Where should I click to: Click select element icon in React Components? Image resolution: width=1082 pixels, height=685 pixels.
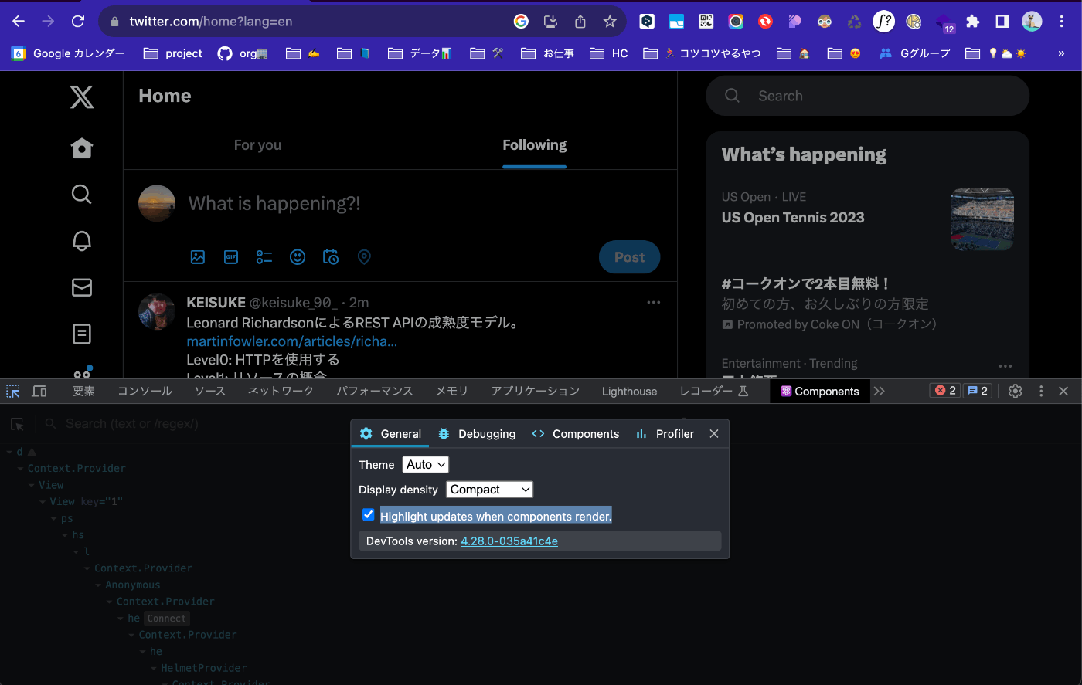point(17,424)
